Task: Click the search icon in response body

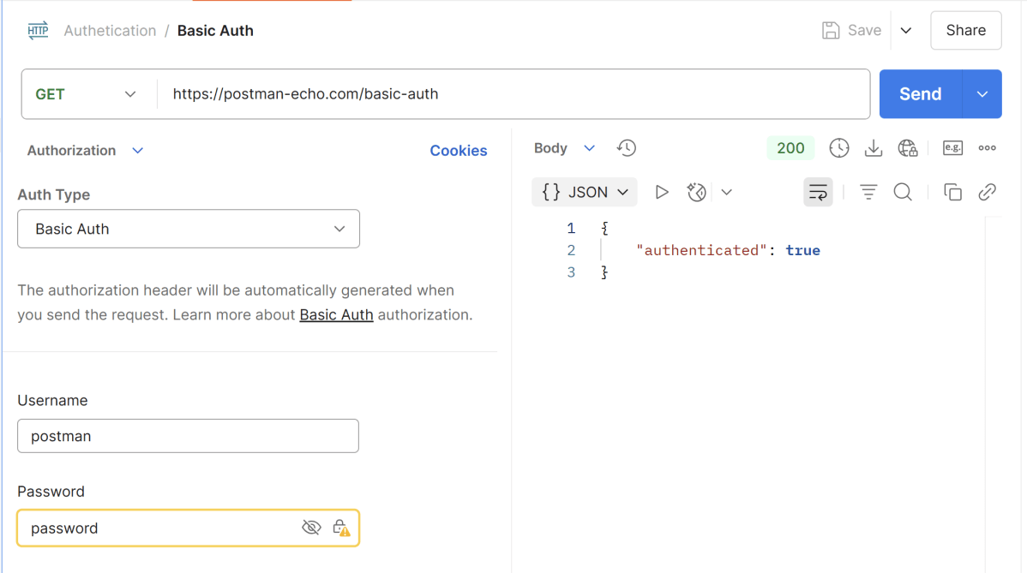Action: (903, 192)
